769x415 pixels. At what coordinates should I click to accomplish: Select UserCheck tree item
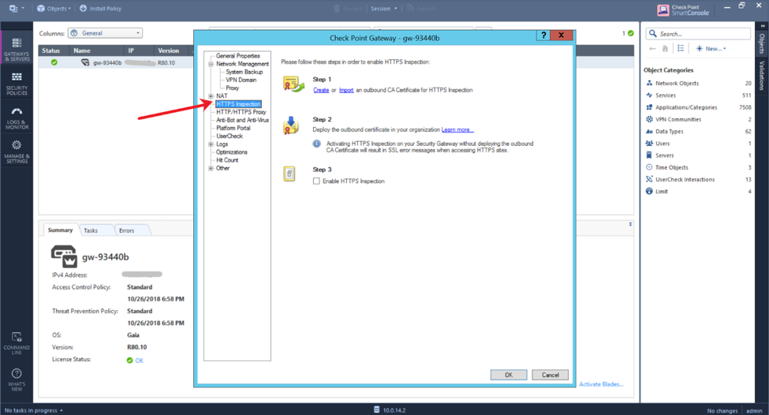230,136
